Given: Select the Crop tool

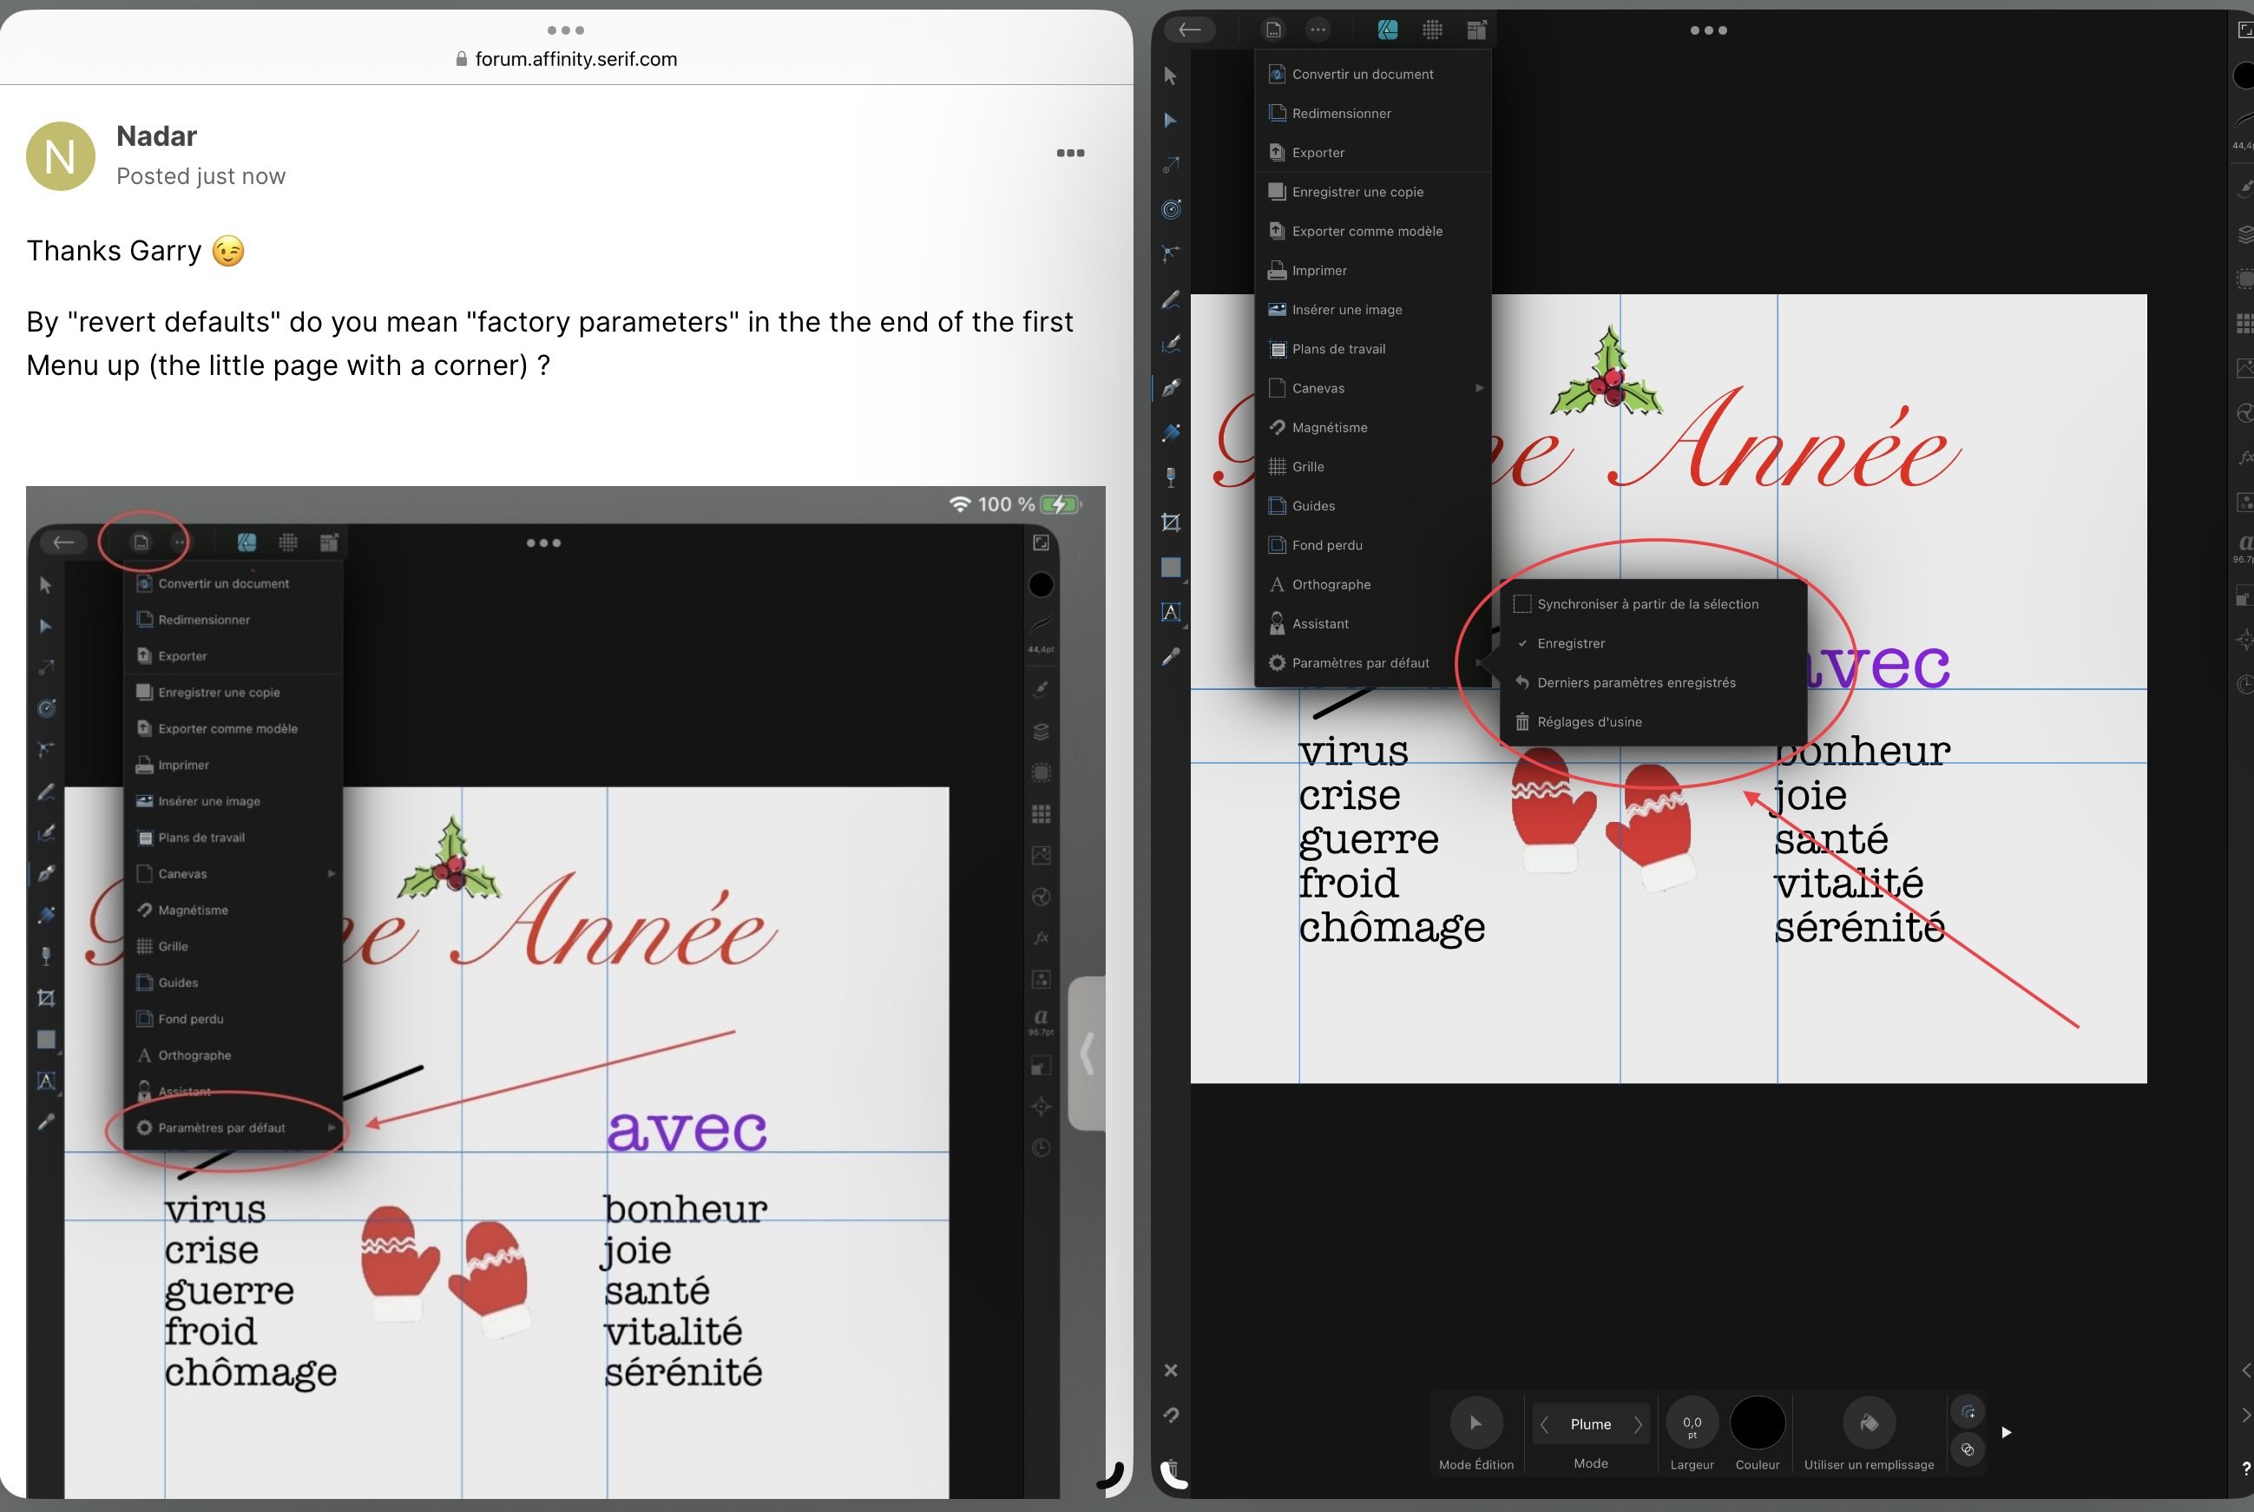Looking at the screenshot, I should click(x=1170, y=523).
